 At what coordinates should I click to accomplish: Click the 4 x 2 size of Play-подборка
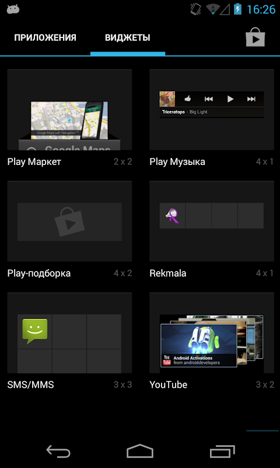123,273
